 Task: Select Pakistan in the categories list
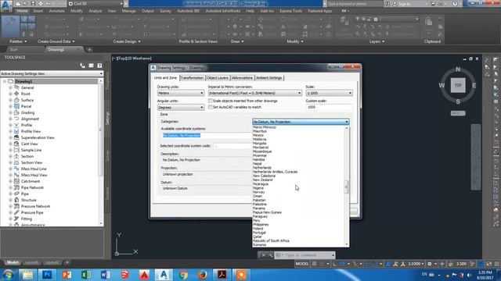tap(259, 200)
